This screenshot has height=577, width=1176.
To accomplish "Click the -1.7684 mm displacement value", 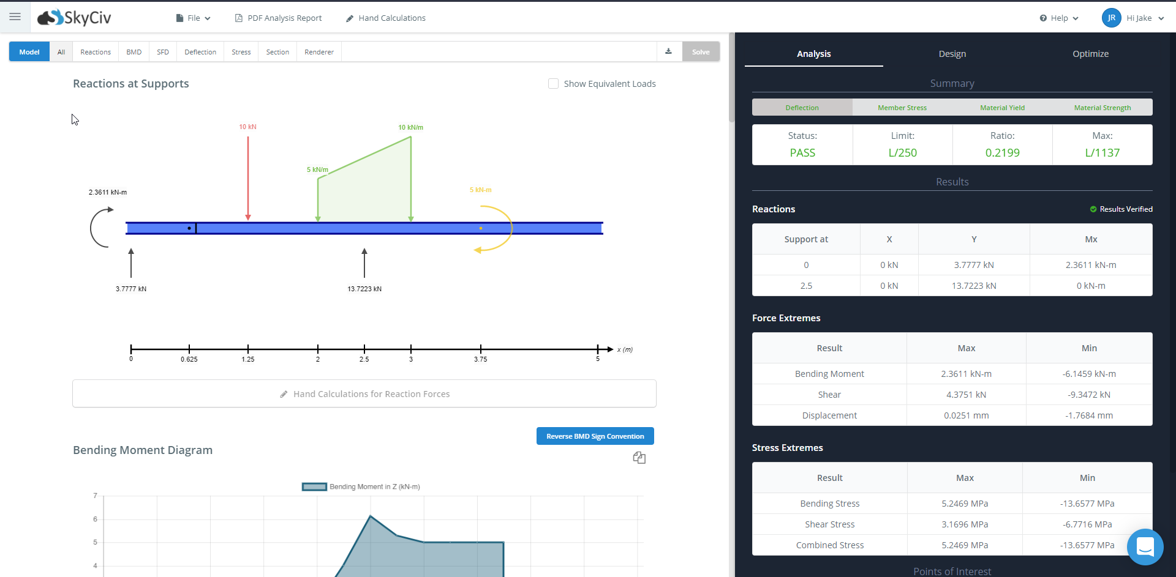I will (x=1089, y=415).
